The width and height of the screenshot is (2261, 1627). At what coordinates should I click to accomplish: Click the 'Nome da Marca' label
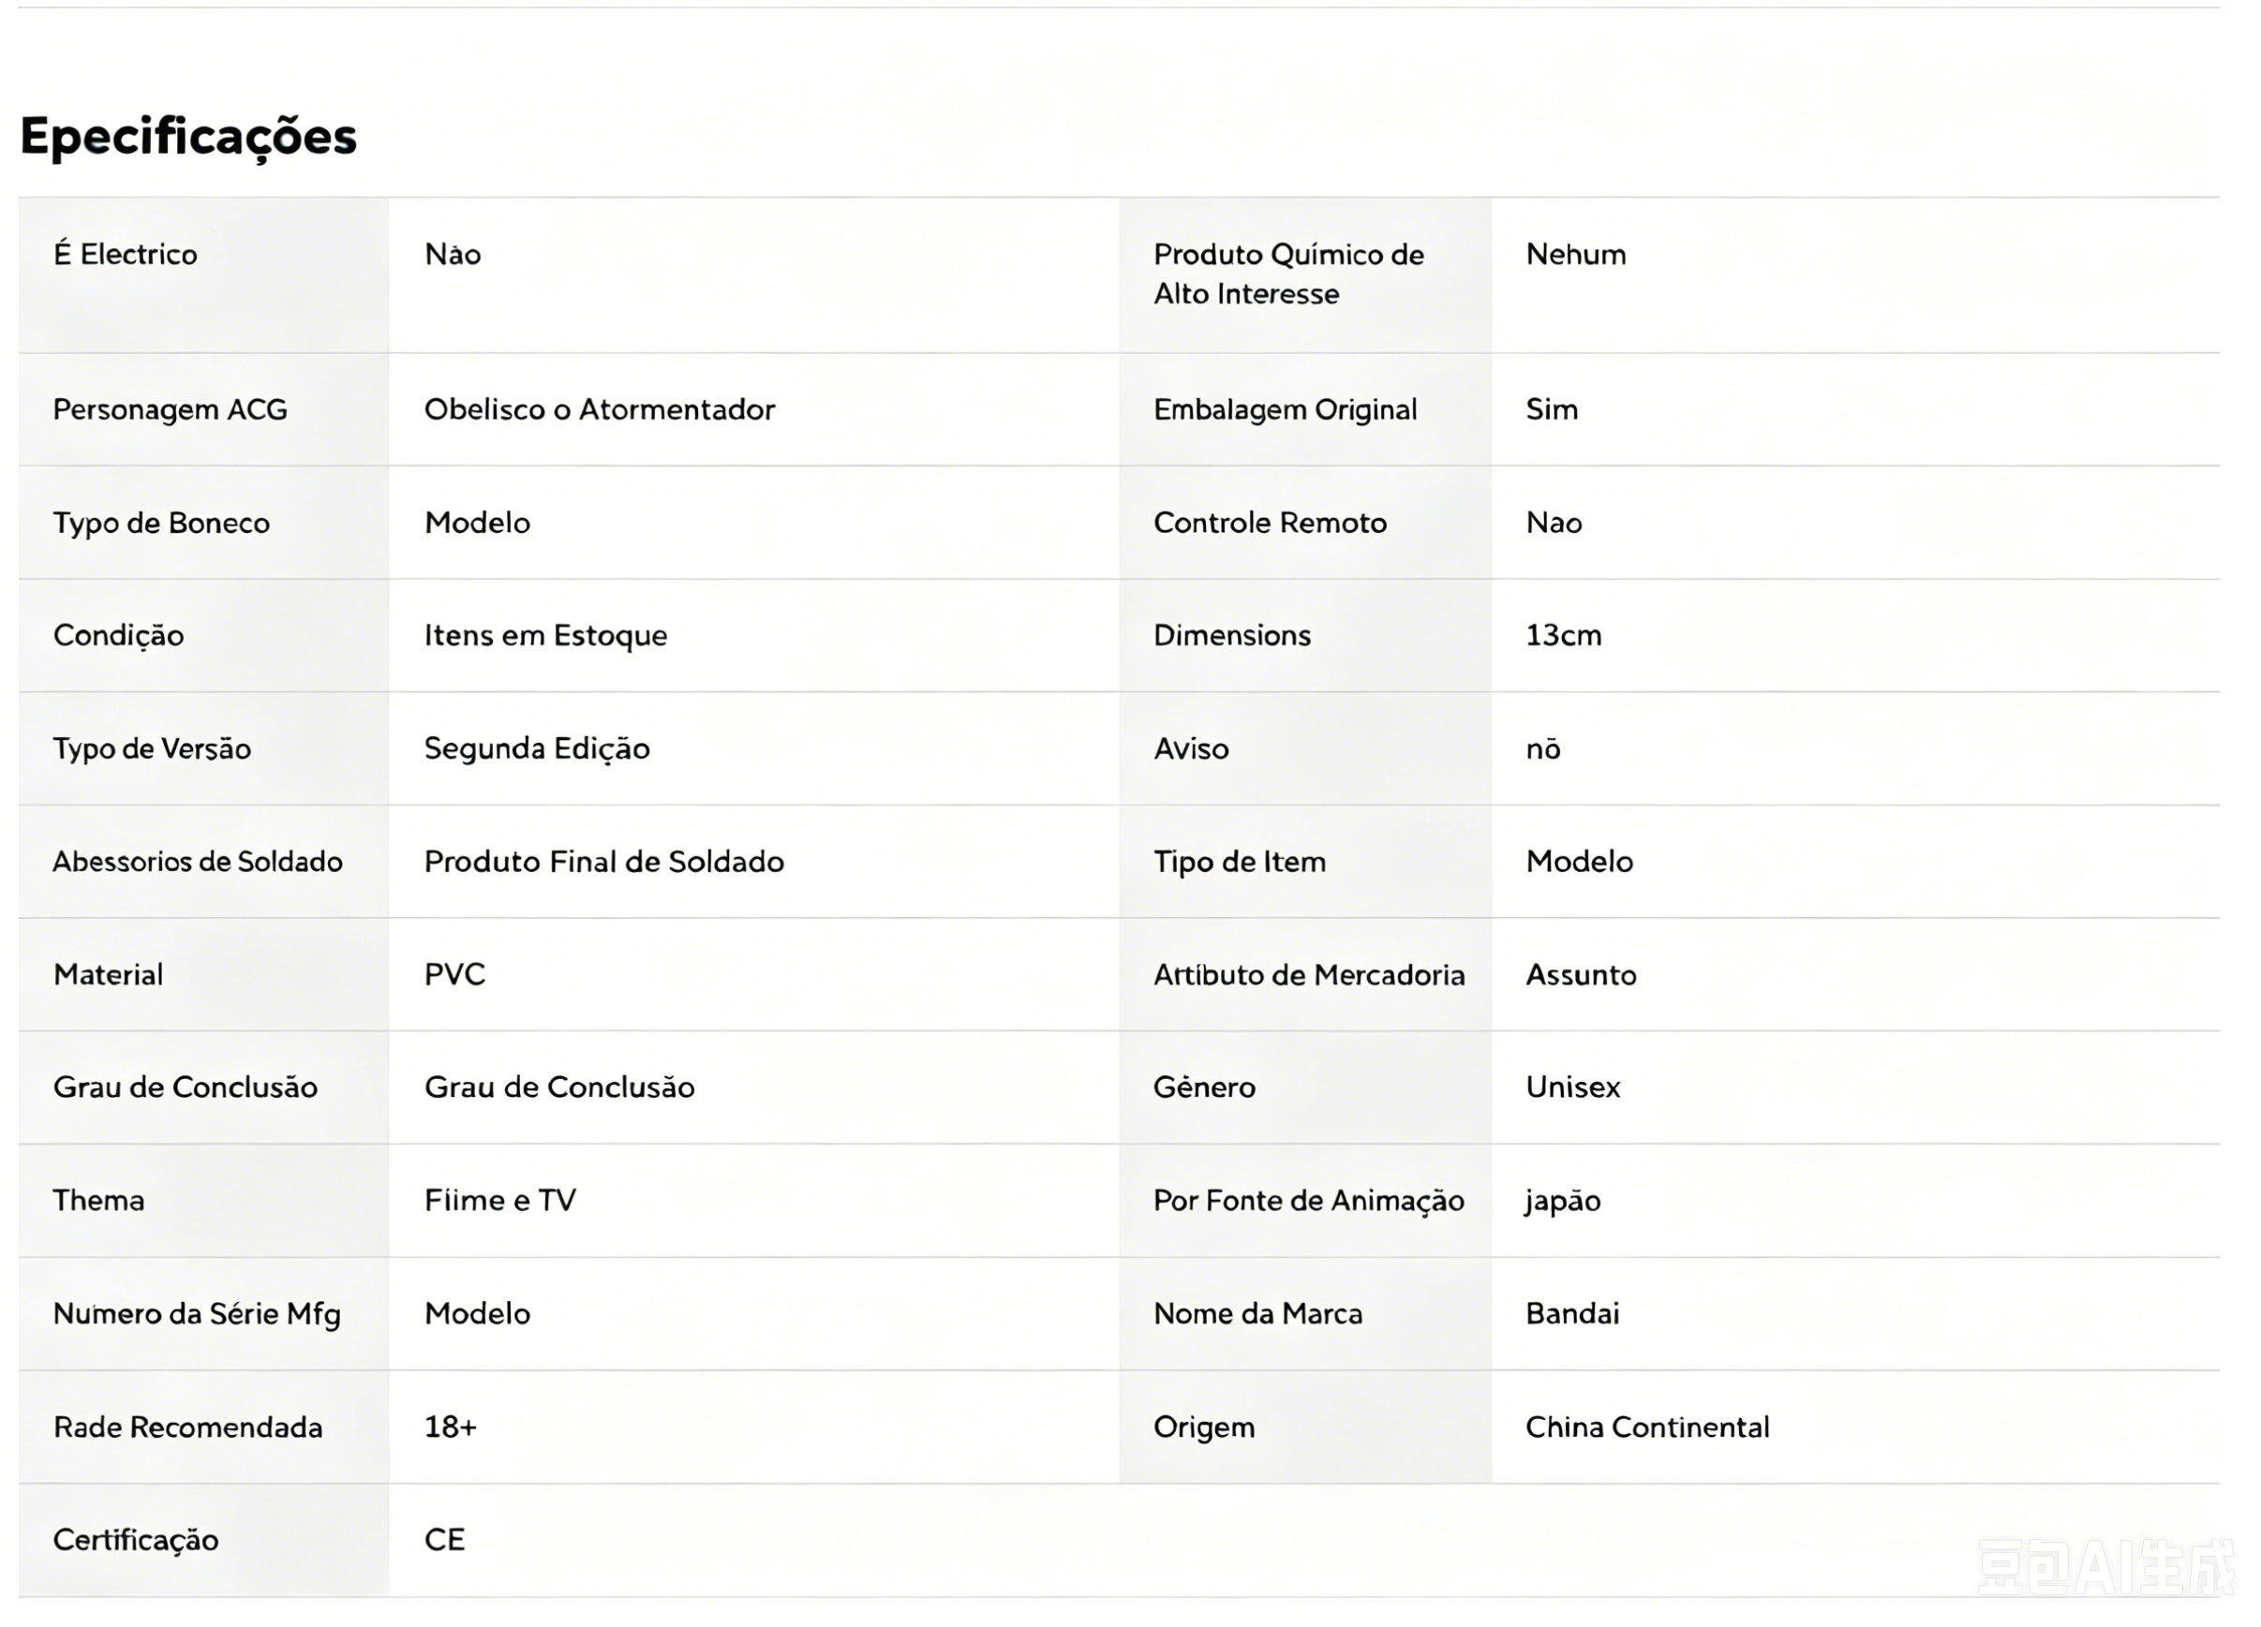point(1258,1313)
